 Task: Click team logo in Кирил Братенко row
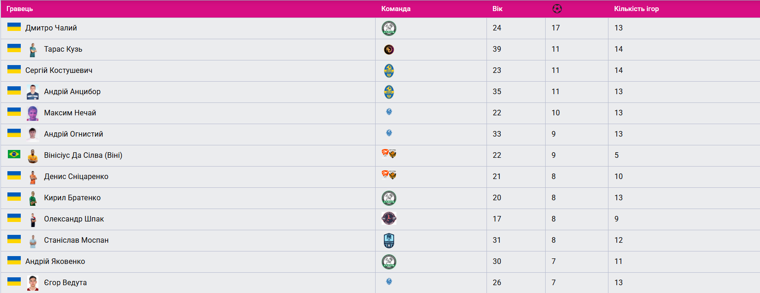point(389,198)
